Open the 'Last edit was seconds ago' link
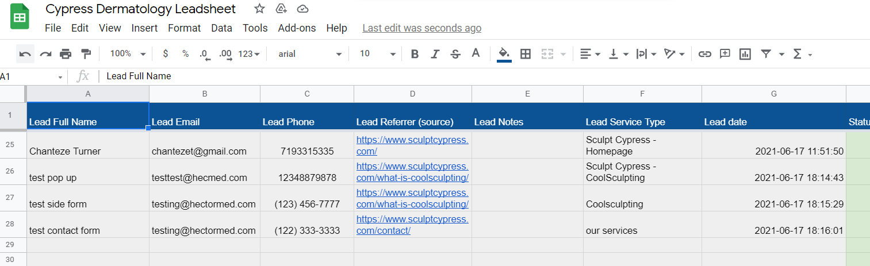Viewport: 870px width, 266px height. pos(421,28)
